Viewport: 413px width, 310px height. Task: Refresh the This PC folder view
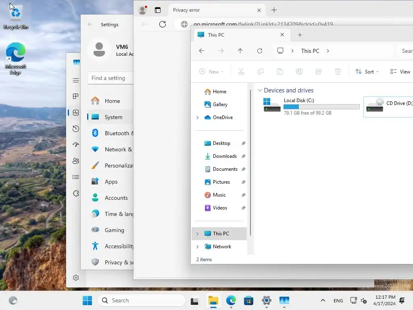tap(260, 50)
